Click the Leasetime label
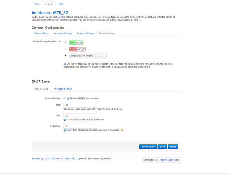The image size is (230, 174). 55,126
